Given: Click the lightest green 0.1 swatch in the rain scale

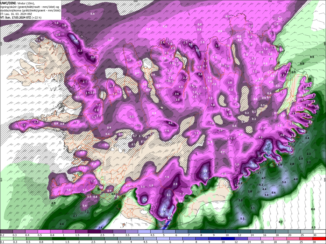Looking at the screenshot, I should 7,239.
